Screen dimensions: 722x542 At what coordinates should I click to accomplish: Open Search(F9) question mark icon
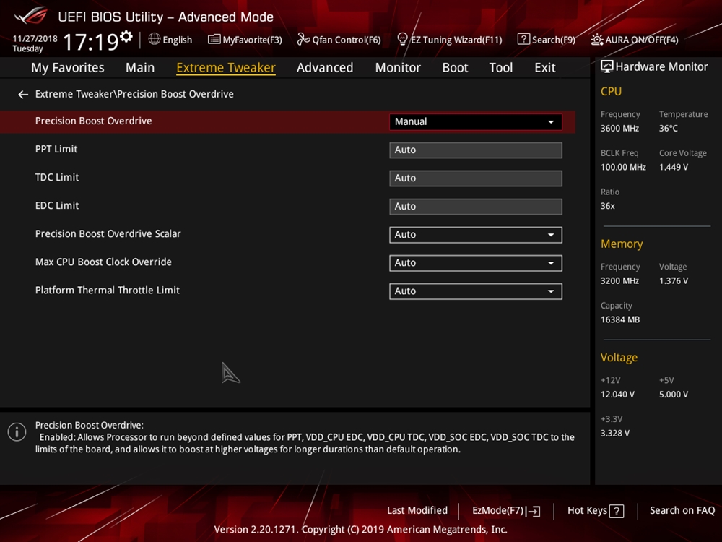pos(523,40)
